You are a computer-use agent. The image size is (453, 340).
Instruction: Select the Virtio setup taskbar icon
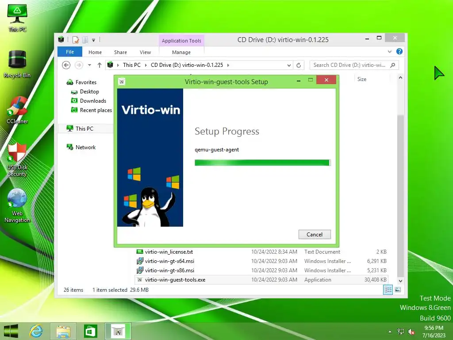[118, 331]
